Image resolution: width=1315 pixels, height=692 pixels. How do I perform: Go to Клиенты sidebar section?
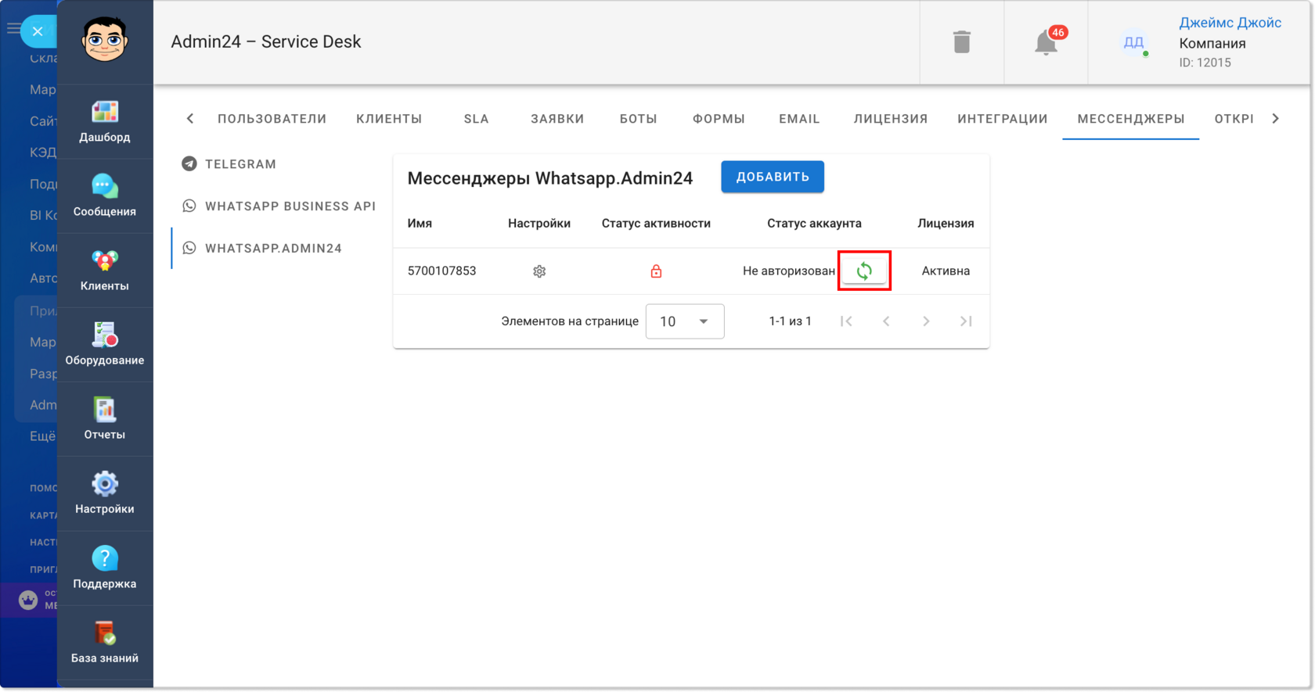105,271
